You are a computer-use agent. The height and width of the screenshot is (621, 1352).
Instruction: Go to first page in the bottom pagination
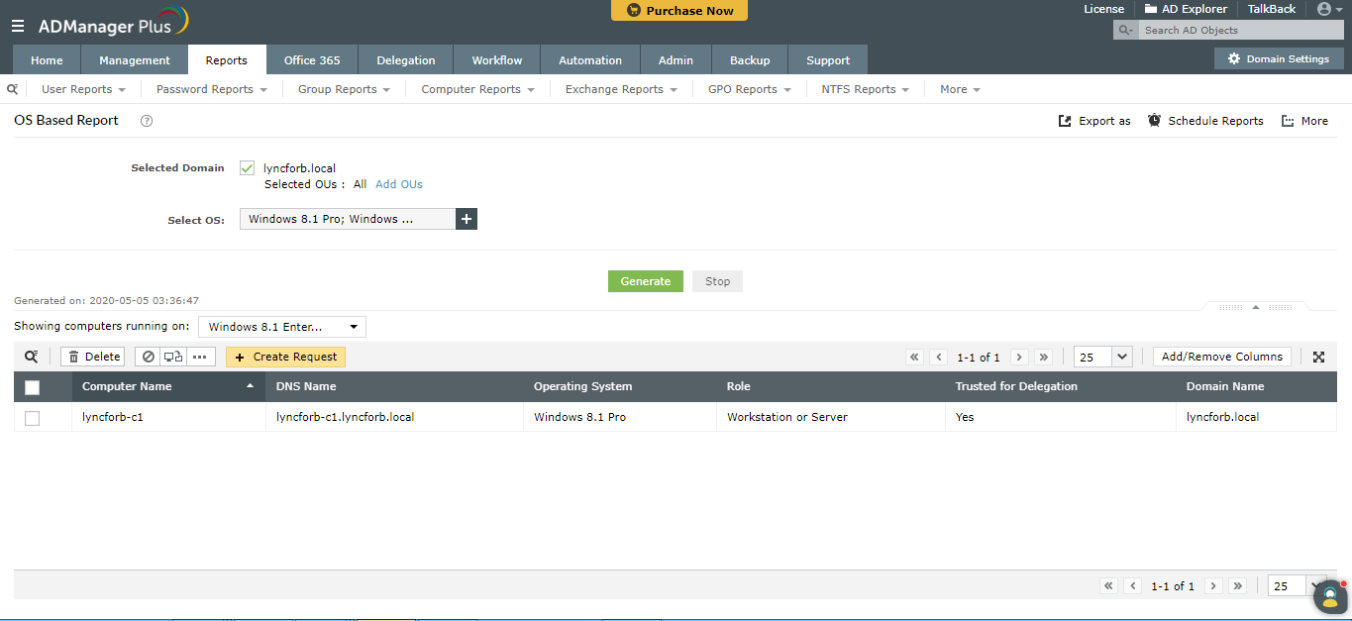tap(1109, 586)
